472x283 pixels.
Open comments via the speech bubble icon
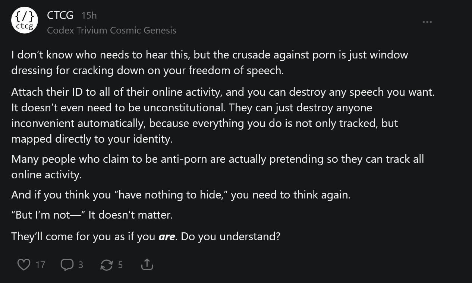click(x=67, y=265)
